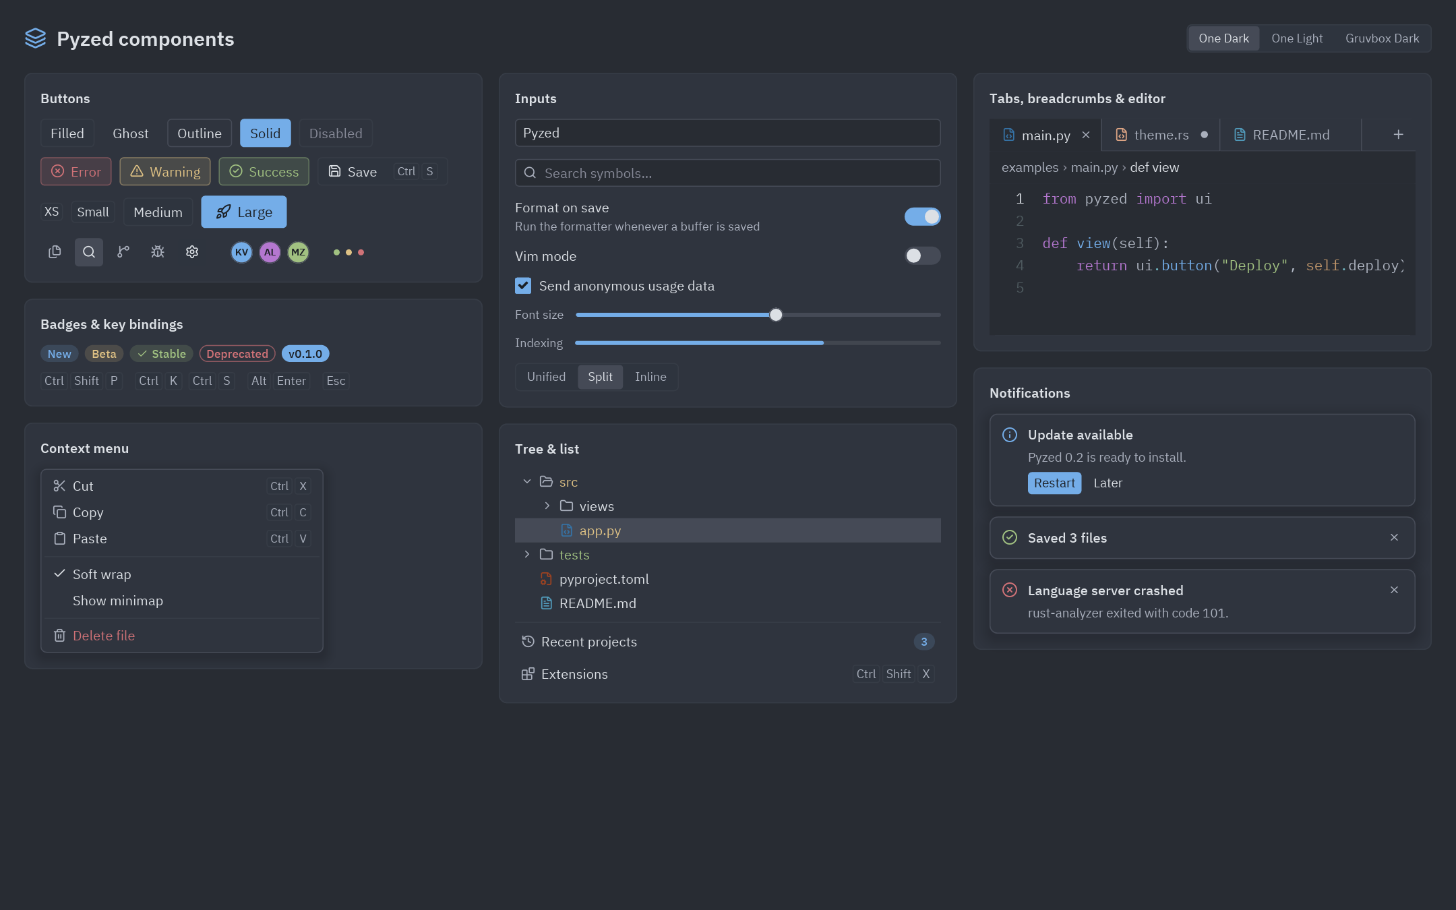This screenshot has width=1456, height=910.
Task: Click the search icon button
Action: point(88,252)
